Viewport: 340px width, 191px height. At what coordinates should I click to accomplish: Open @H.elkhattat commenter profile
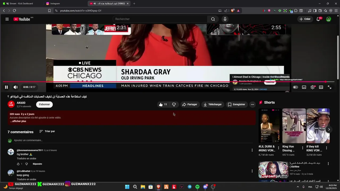pyautogui.click(x=23, y=171)
